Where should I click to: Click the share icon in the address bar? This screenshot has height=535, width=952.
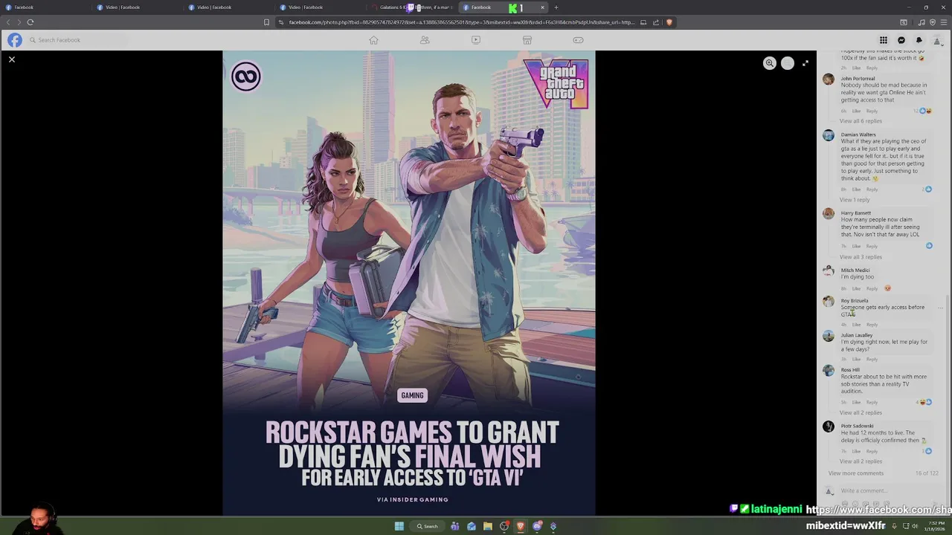coord(656,22)
